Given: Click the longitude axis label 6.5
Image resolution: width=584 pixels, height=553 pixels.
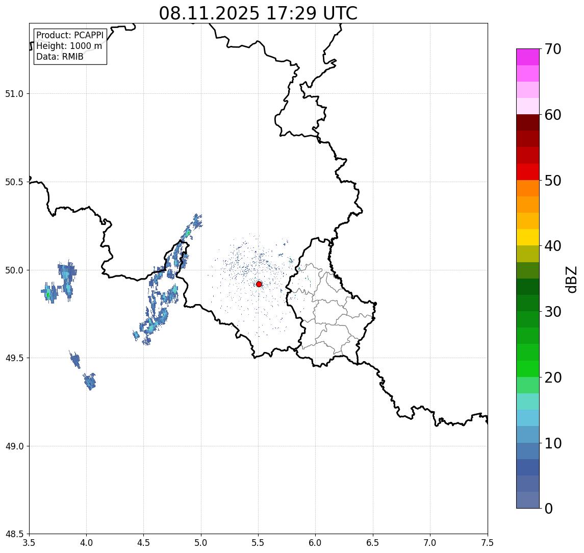Looking at the screenshot, I should tap(373, 543).
